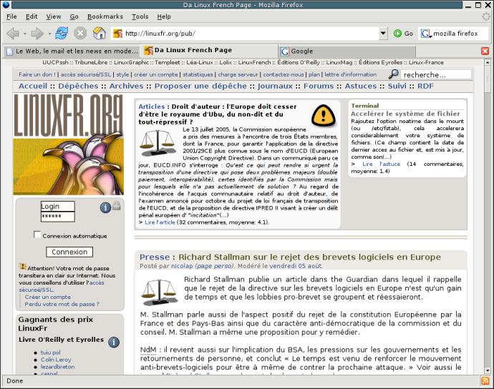Viewport: 494px width, 389px height.
Task: Click the site's recherche search field
Action: pos(435,74)
